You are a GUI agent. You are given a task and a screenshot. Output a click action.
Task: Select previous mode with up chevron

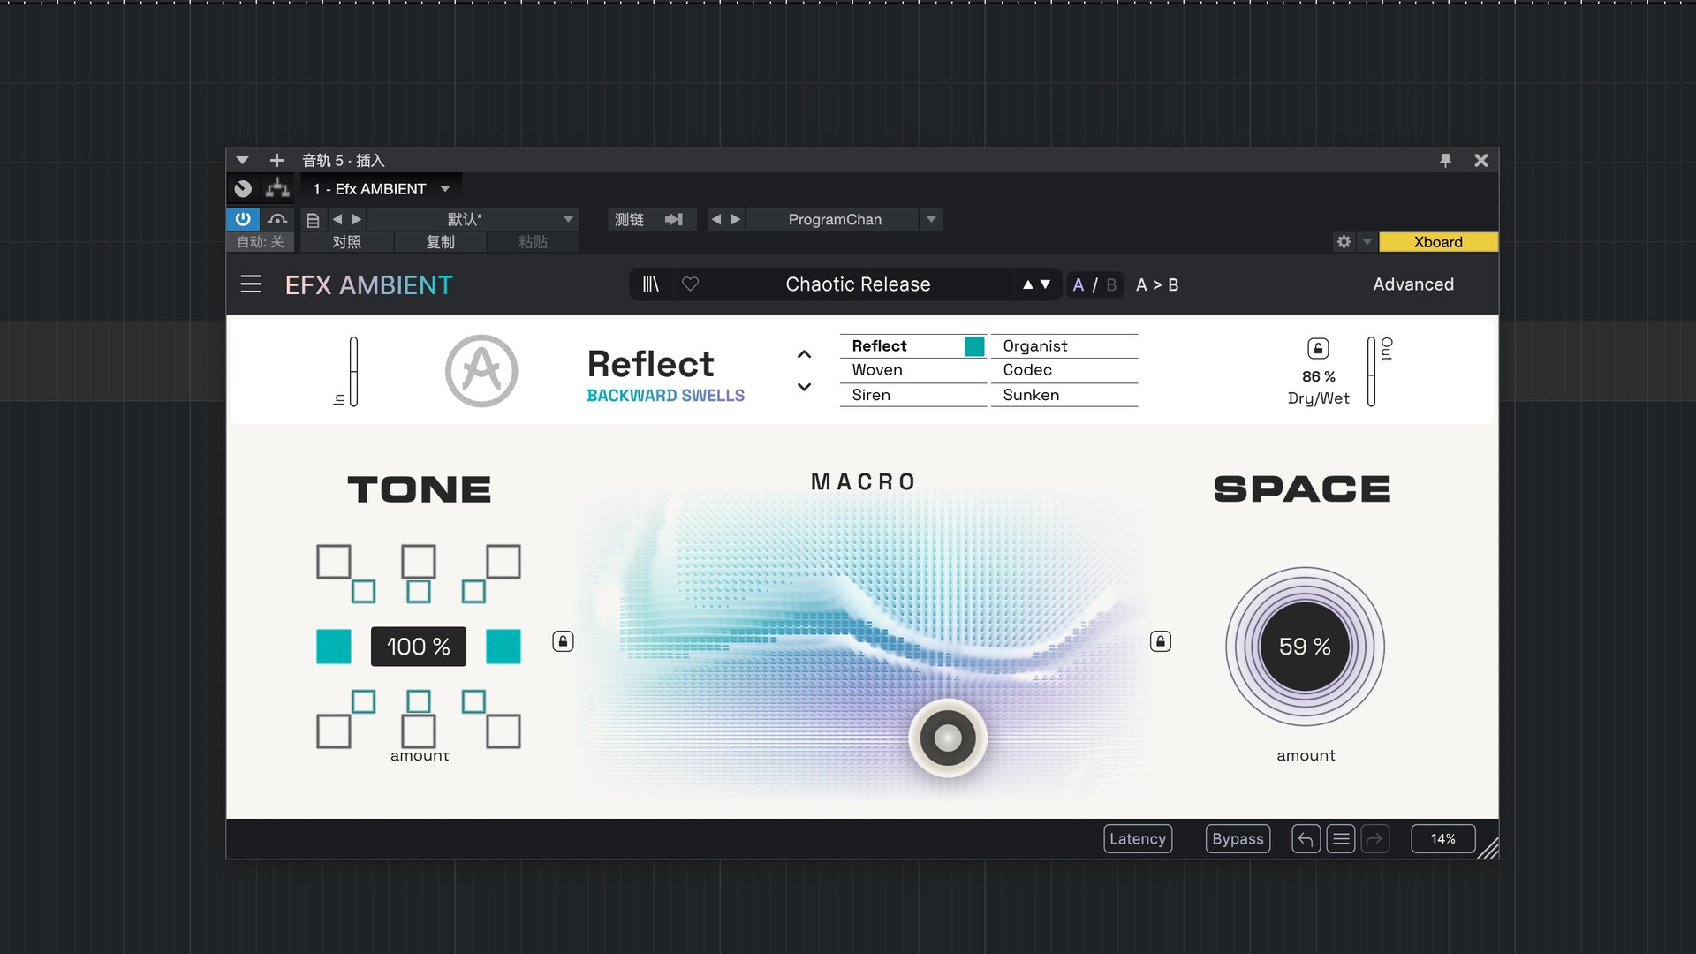point(804,354)
